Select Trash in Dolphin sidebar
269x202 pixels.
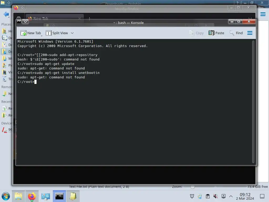click(x=7, y=79)
